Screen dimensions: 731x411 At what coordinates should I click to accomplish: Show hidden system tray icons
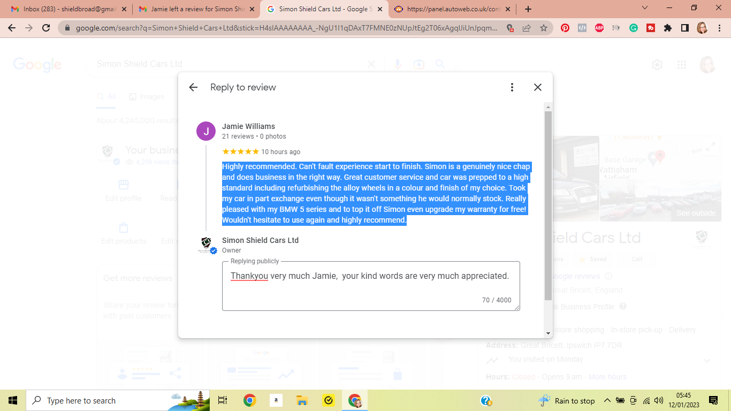pyautogui.click(x=607, y=400)
